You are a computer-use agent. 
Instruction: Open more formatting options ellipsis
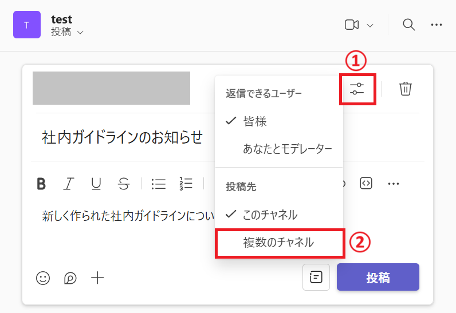393,184
